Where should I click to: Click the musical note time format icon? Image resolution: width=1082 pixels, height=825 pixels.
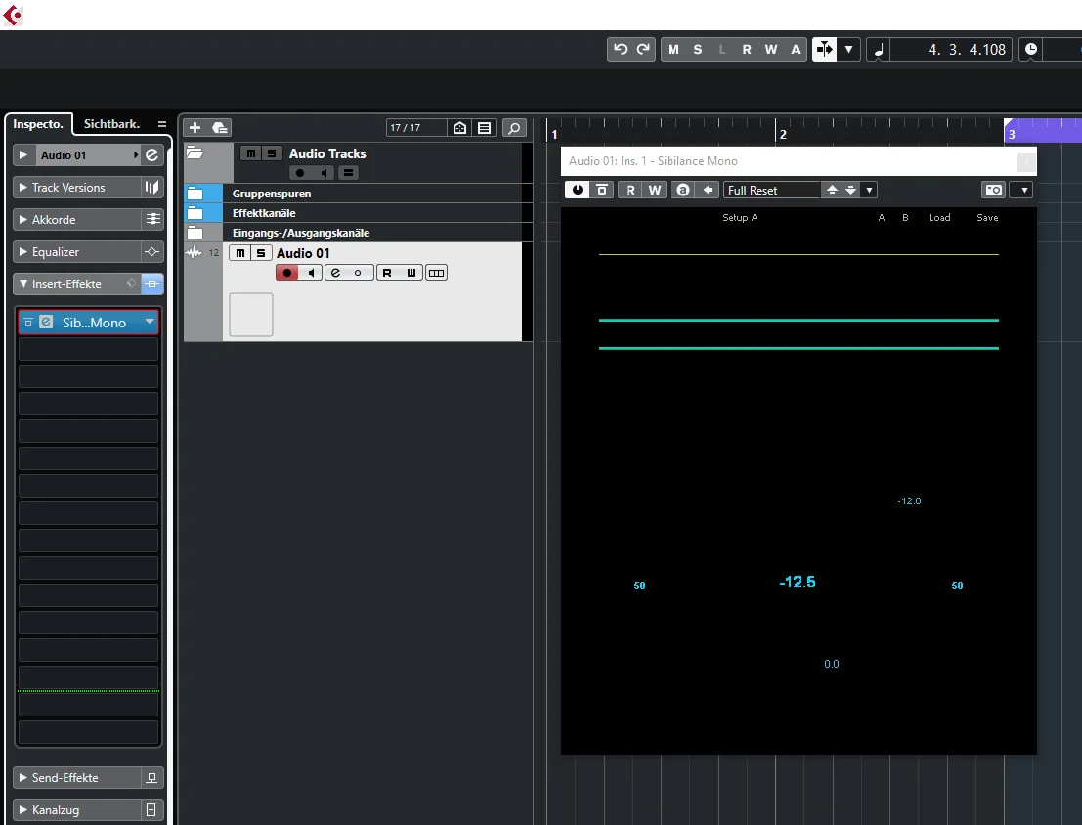879,50
